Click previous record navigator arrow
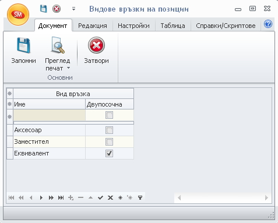Image resolution: width=278 pixels, height=223 pixels. [x=31, y=197]
